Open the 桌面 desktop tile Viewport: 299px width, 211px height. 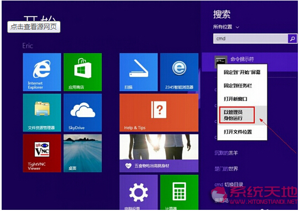click(x=83, y=153)
